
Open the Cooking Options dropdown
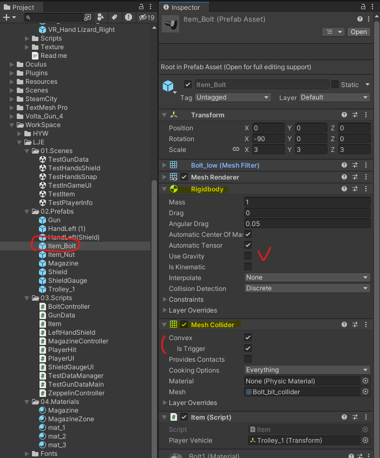pos(307,370)
